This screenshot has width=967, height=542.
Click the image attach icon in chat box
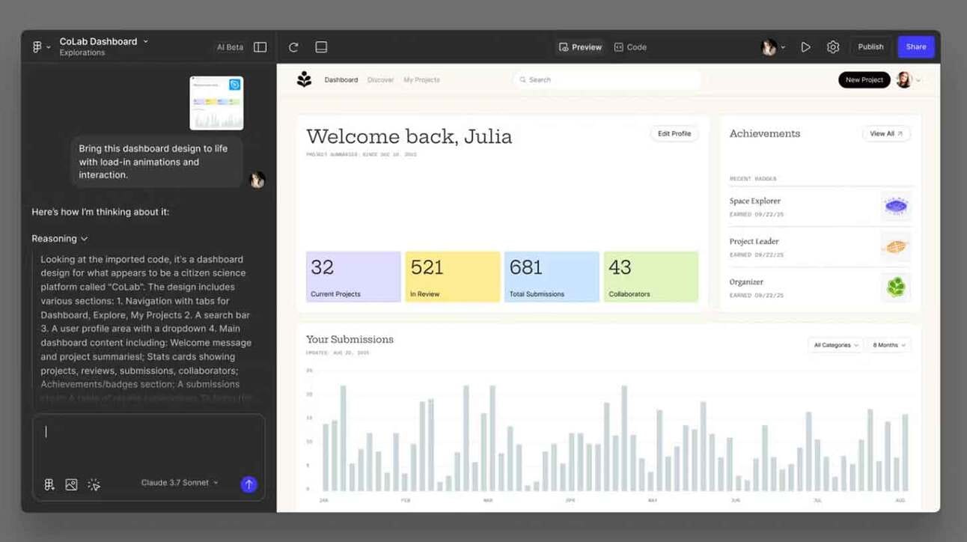[71, 484]
